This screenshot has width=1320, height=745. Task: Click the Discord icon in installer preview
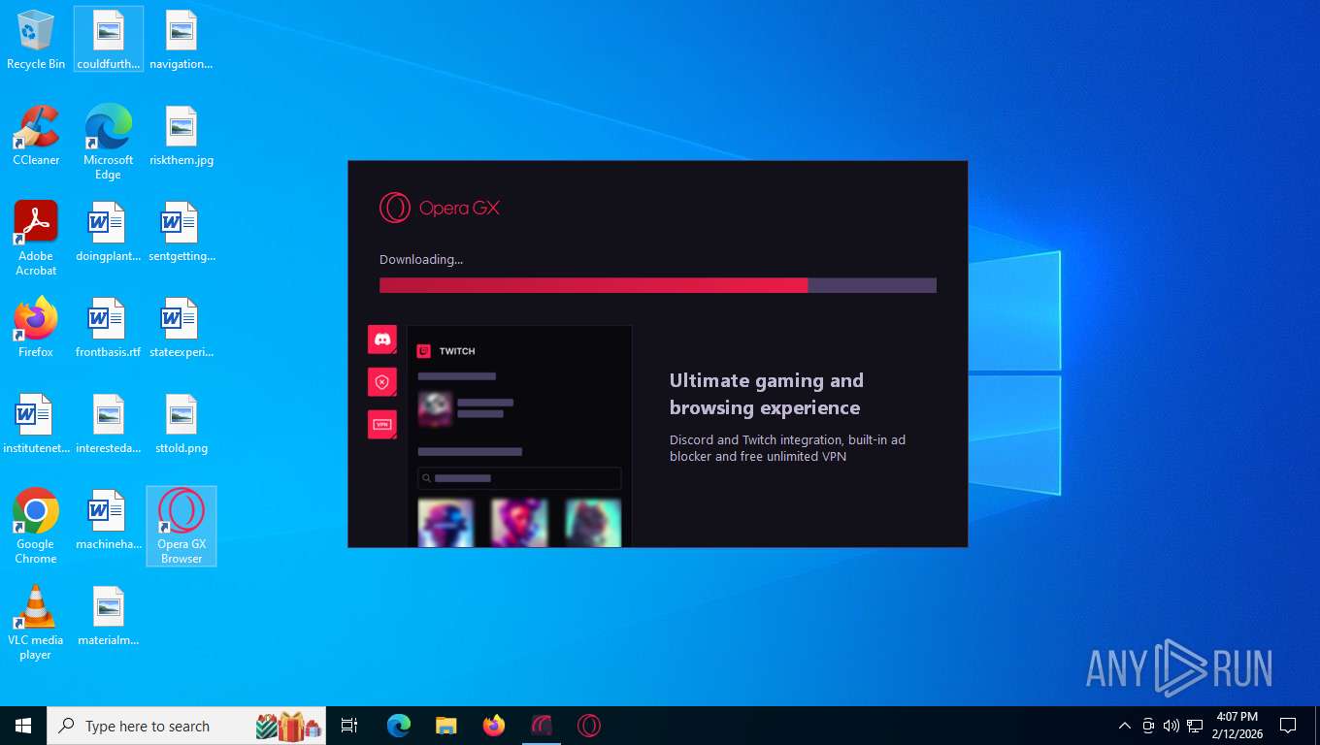[x=382, y=340]
